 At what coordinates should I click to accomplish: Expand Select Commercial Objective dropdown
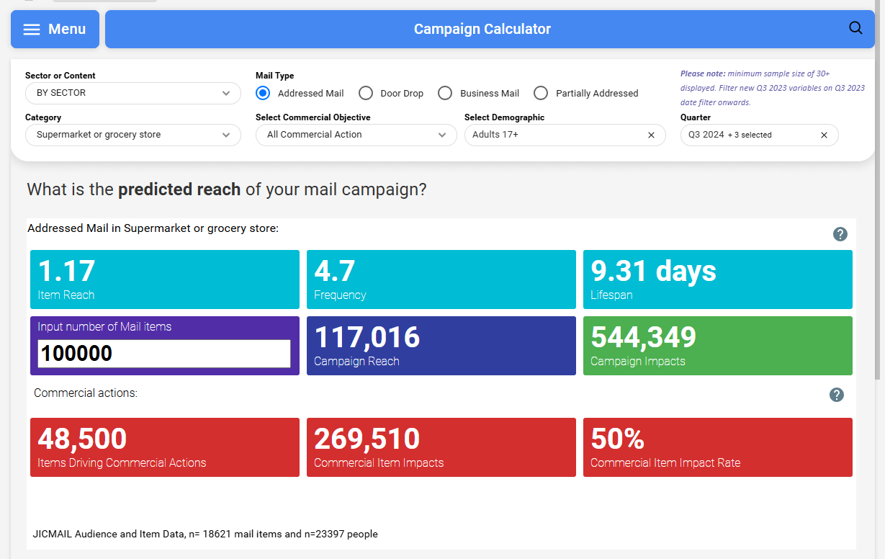click(356, 135)
